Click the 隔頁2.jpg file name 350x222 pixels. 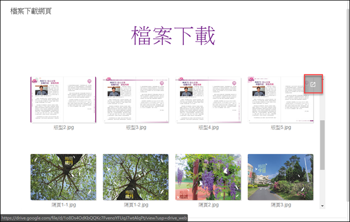coord(208,205)
